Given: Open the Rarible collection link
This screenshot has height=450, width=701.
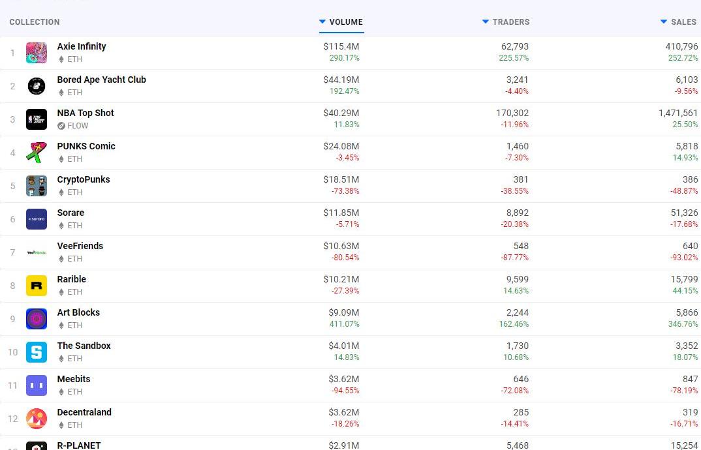Looking at the screenshot, I should point(72,279).
